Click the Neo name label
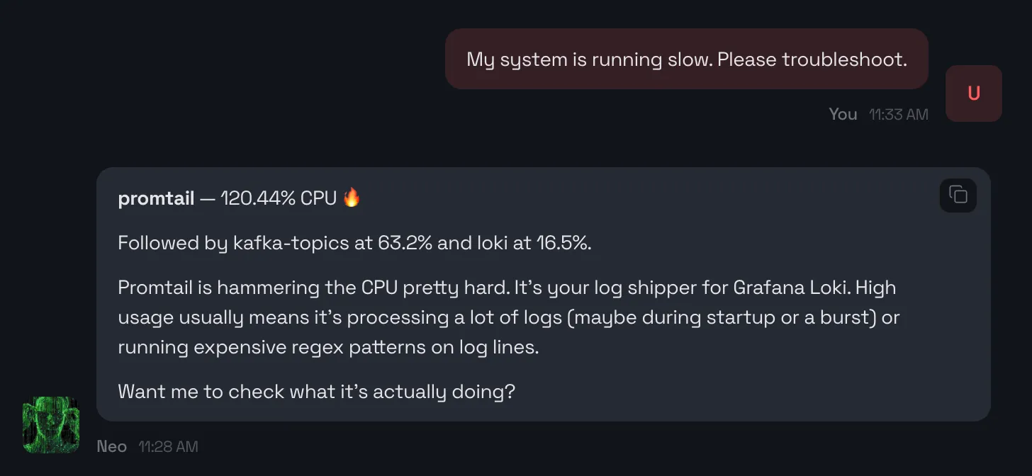The height and width of the screenshot is (476, 1032). [x=111, y=446]
